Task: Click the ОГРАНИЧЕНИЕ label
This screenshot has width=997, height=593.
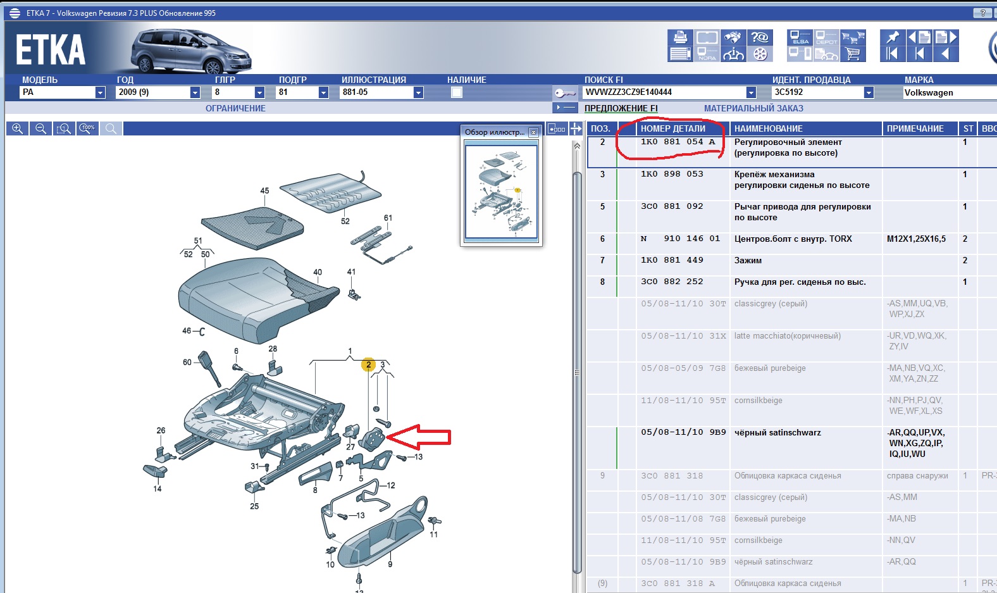Action: 235,108
